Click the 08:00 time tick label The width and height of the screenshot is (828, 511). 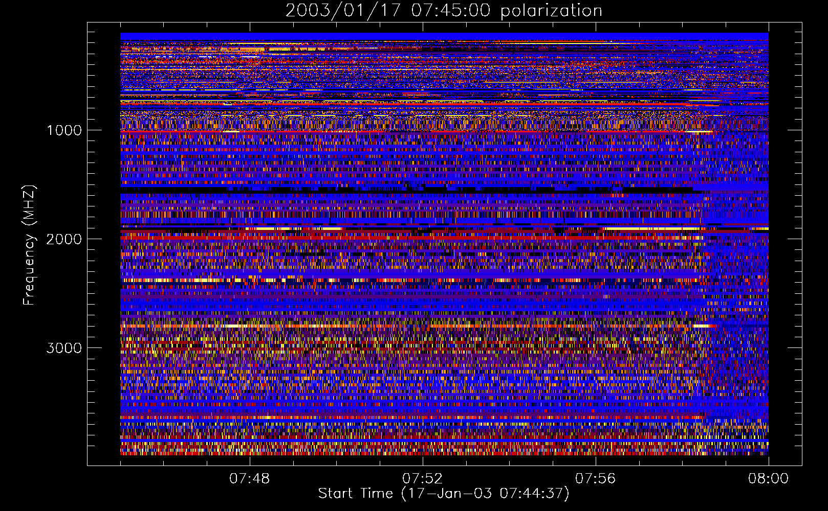click(769, 479)
